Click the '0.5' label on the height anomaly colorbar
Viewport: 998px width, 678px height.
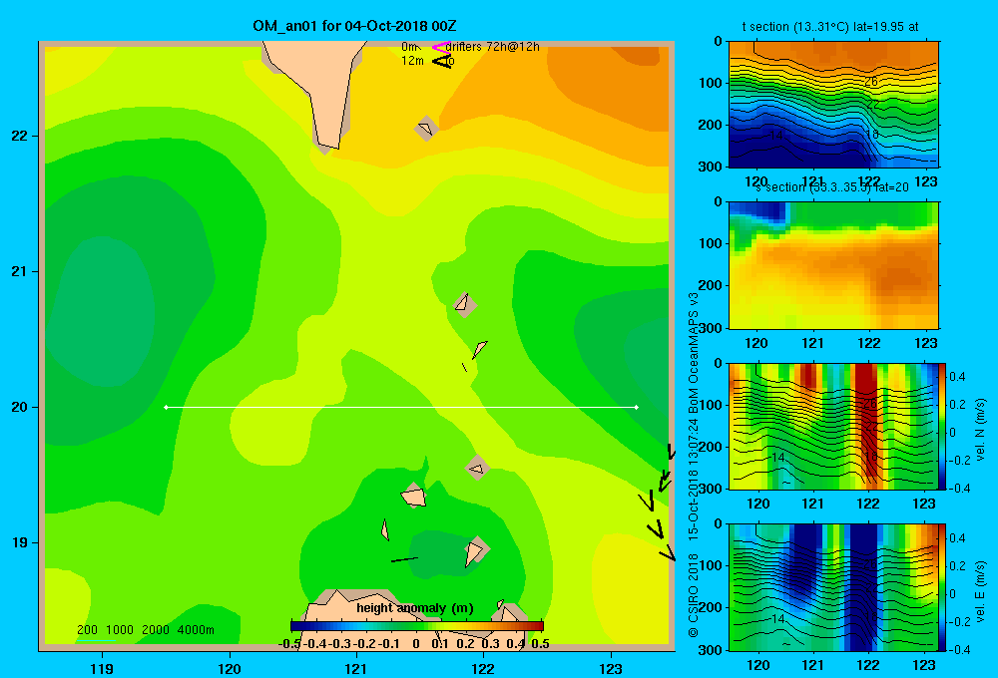click(x=540, y=644)
